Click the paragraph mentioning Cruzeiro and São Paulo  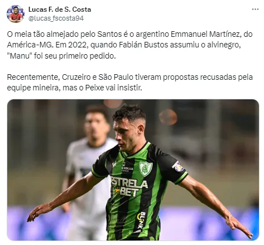pos(129,83)
